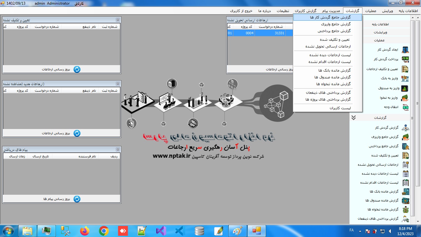Click the ایجاد گردش کار sidebar icon
The height and width of the screenshot is (237, 421).
[x=405, y=50]
